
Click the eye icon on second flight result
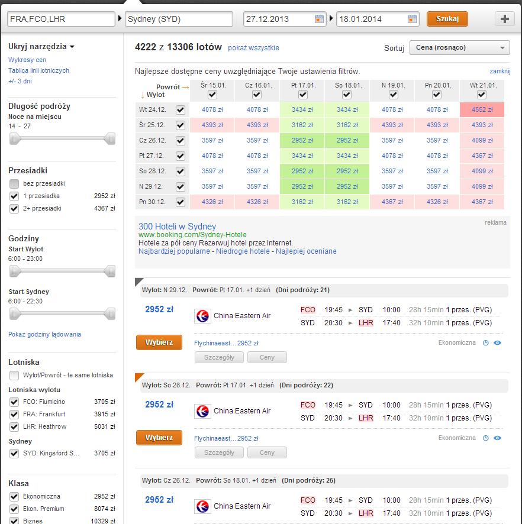pos(497,438)
